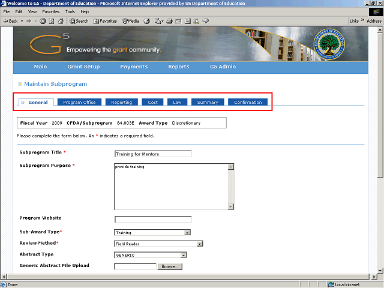Click the Back navigation button
The width and height of the screenshot is (384, 288).
coord(11,21)
